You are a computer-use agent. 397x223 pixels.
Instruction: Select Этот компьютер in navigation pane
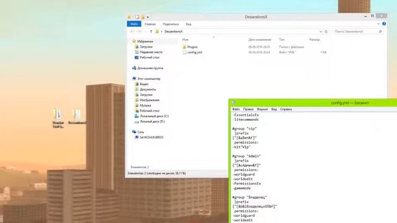(x=149, y=79)
